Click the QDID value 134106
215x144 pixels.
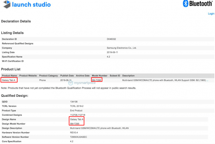tap(74, 102)
